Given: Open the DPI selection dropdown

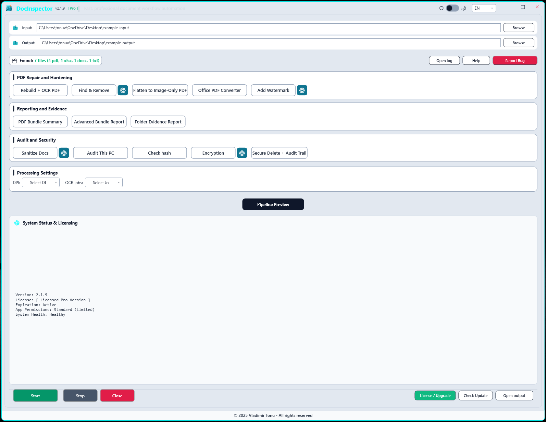Looking at the screenshot, I should click(41, 183).
